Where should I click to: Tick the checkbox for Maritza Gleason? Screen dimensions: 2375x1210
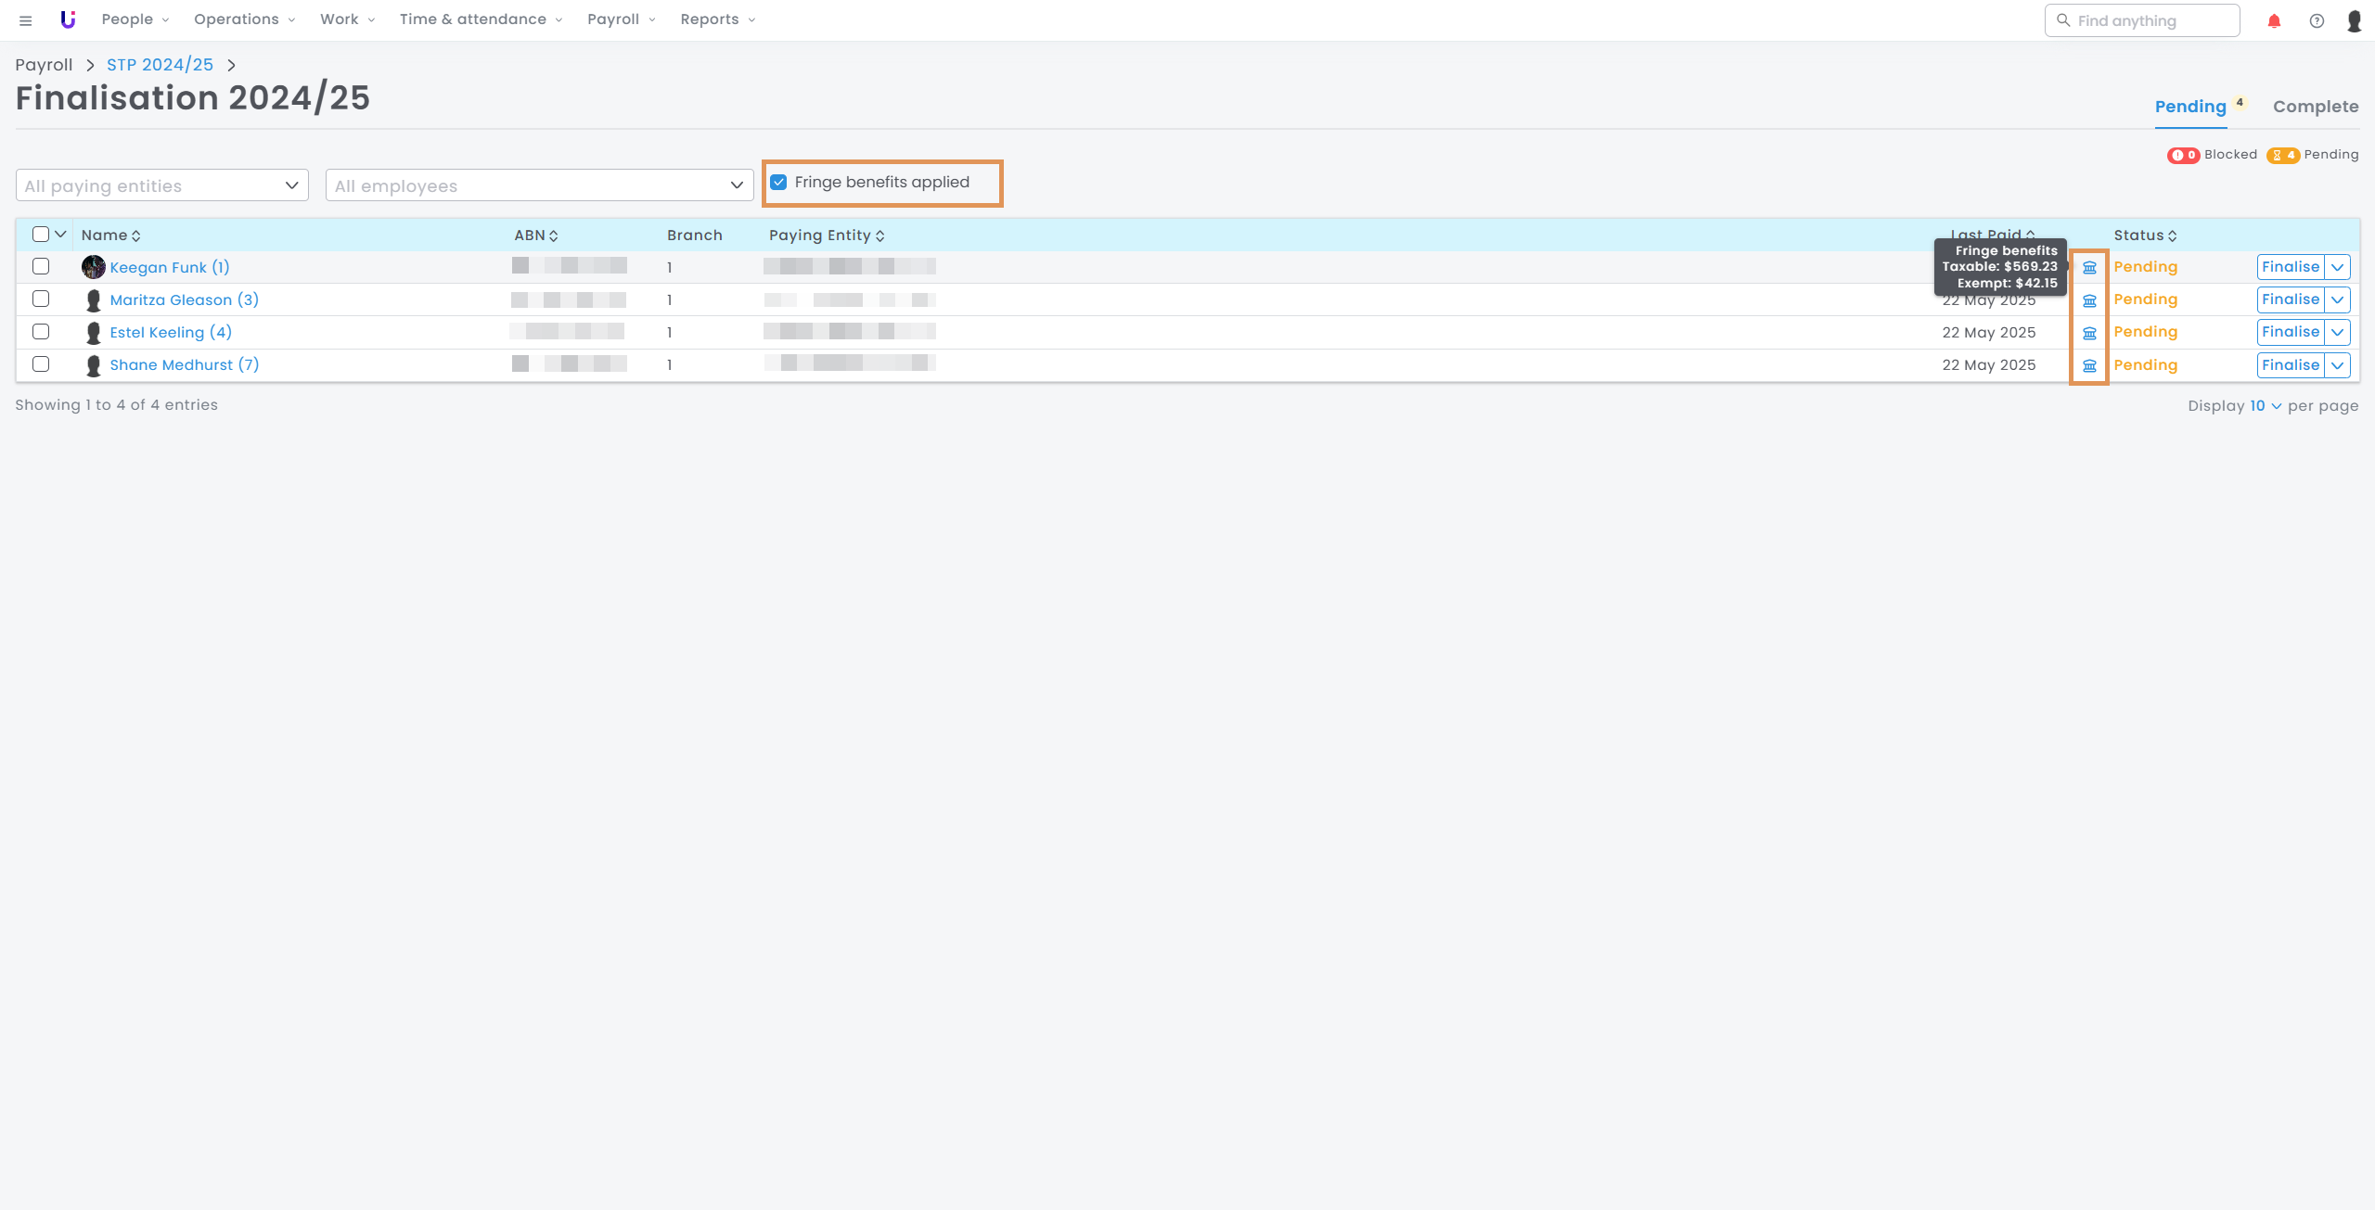point(41,299)
